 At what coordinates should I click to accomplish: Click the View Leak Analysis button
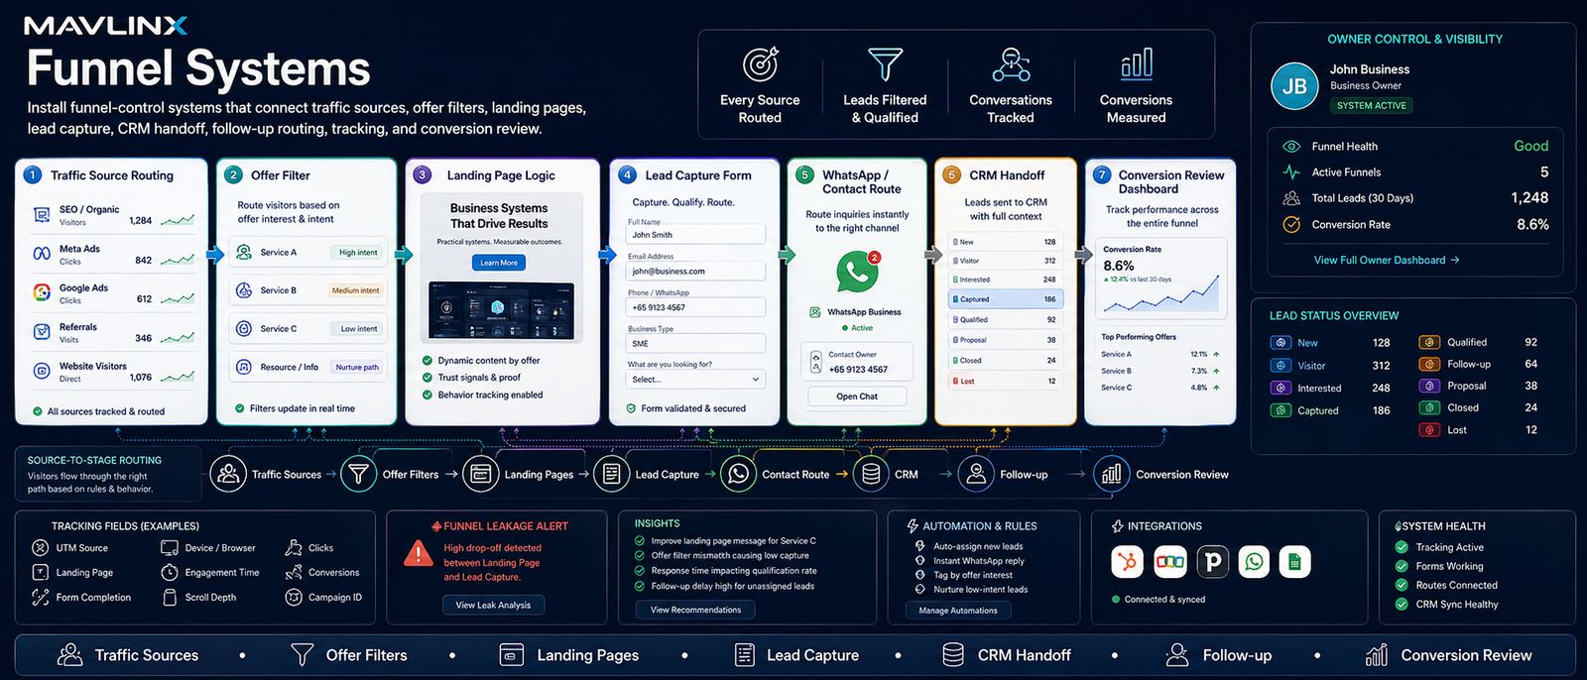point(493,605)
